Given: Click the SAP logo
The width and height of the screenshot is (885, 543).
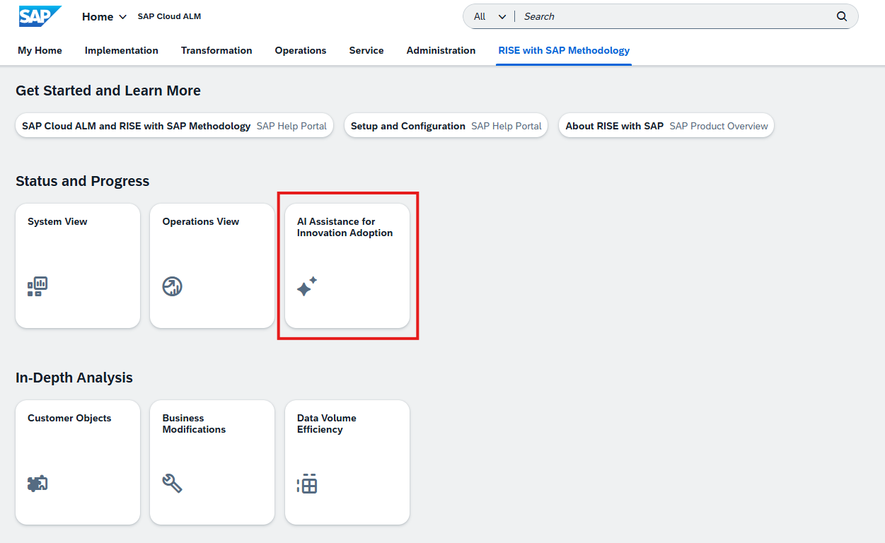Looking at the screenshot, I should pos(40,16).
